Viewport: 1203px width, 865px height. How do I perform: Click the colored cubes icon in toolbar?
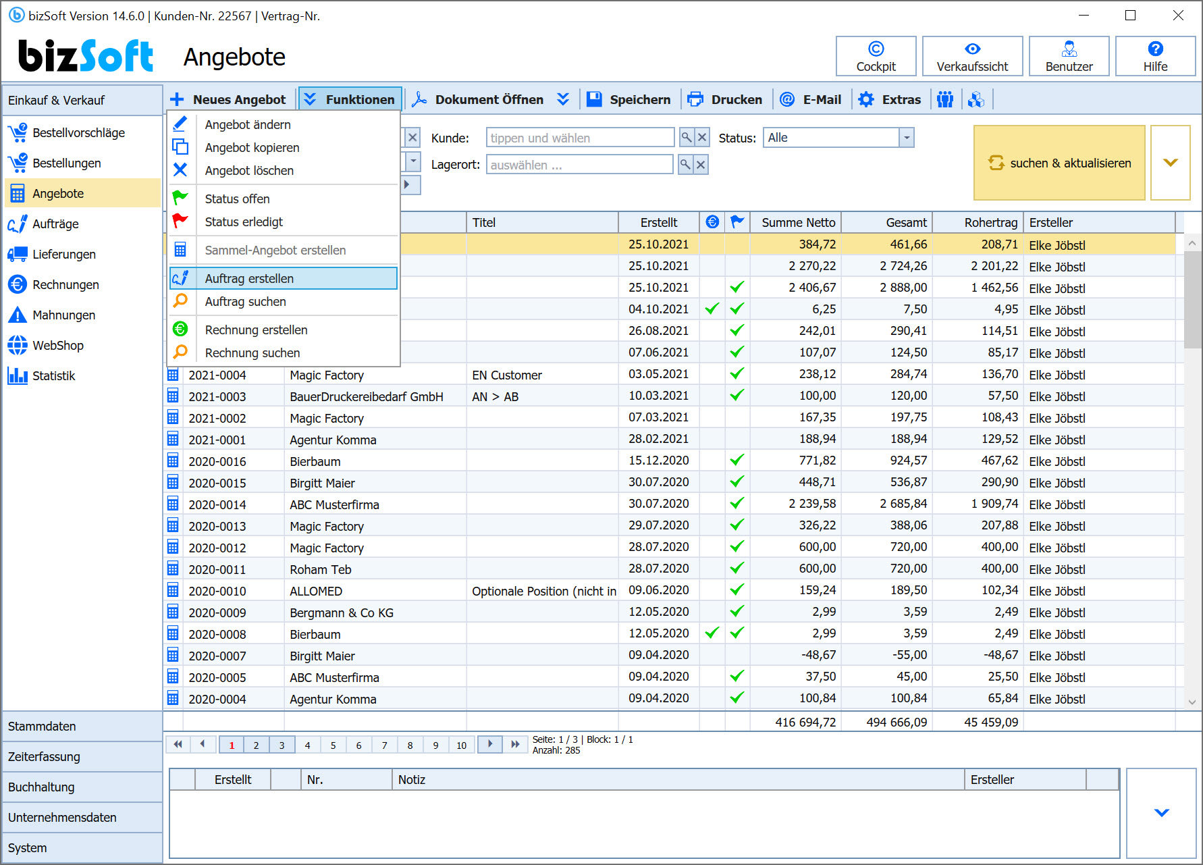[975, 99]
